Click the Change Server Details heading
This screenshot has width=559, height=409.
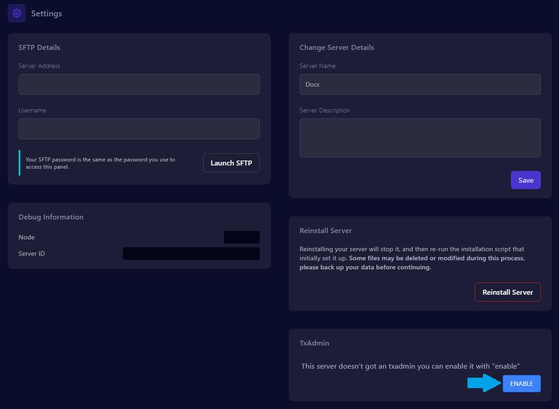337,47
